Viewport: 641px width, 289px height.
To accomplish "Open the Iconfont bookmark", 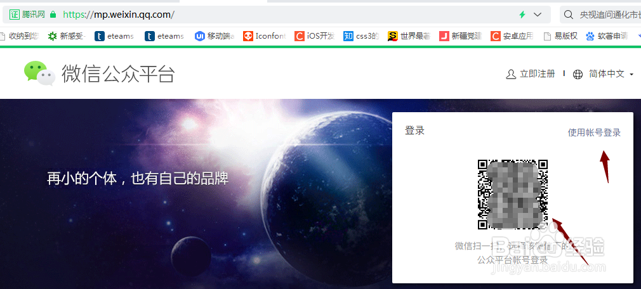I will (x=265, y=36).
